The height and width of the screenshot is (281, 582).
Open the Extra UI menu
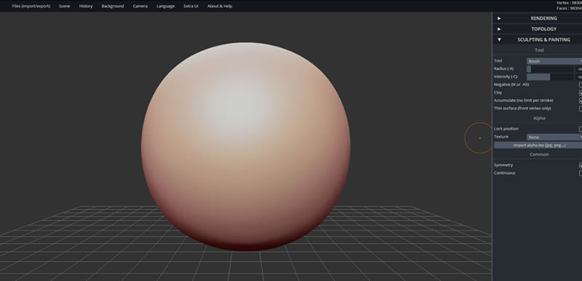pyautogui.click(x=191, y=6)
